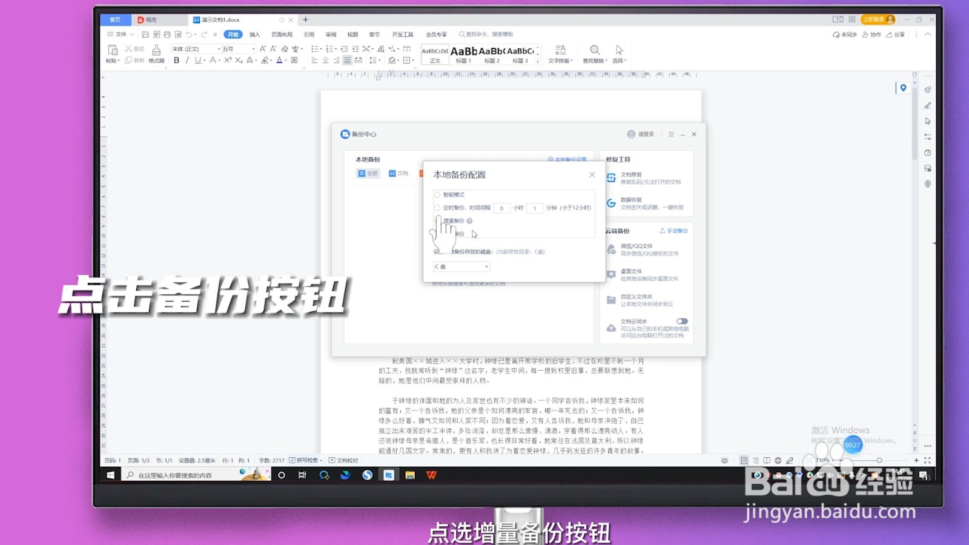The image size is (969, 545).
Task: Switch to the 开发工具 ribbon tab
Action: point(402,35)
